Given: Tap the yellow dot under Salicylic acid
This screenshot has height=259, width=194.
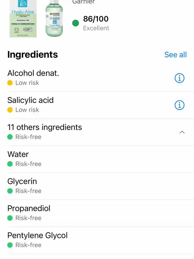Looking at the screenshot, I should click(10, 110).
